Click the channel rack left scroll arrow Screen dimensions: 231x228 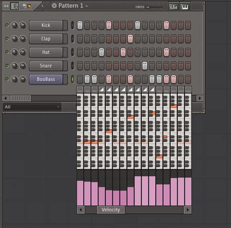click(x=5, y=98)
